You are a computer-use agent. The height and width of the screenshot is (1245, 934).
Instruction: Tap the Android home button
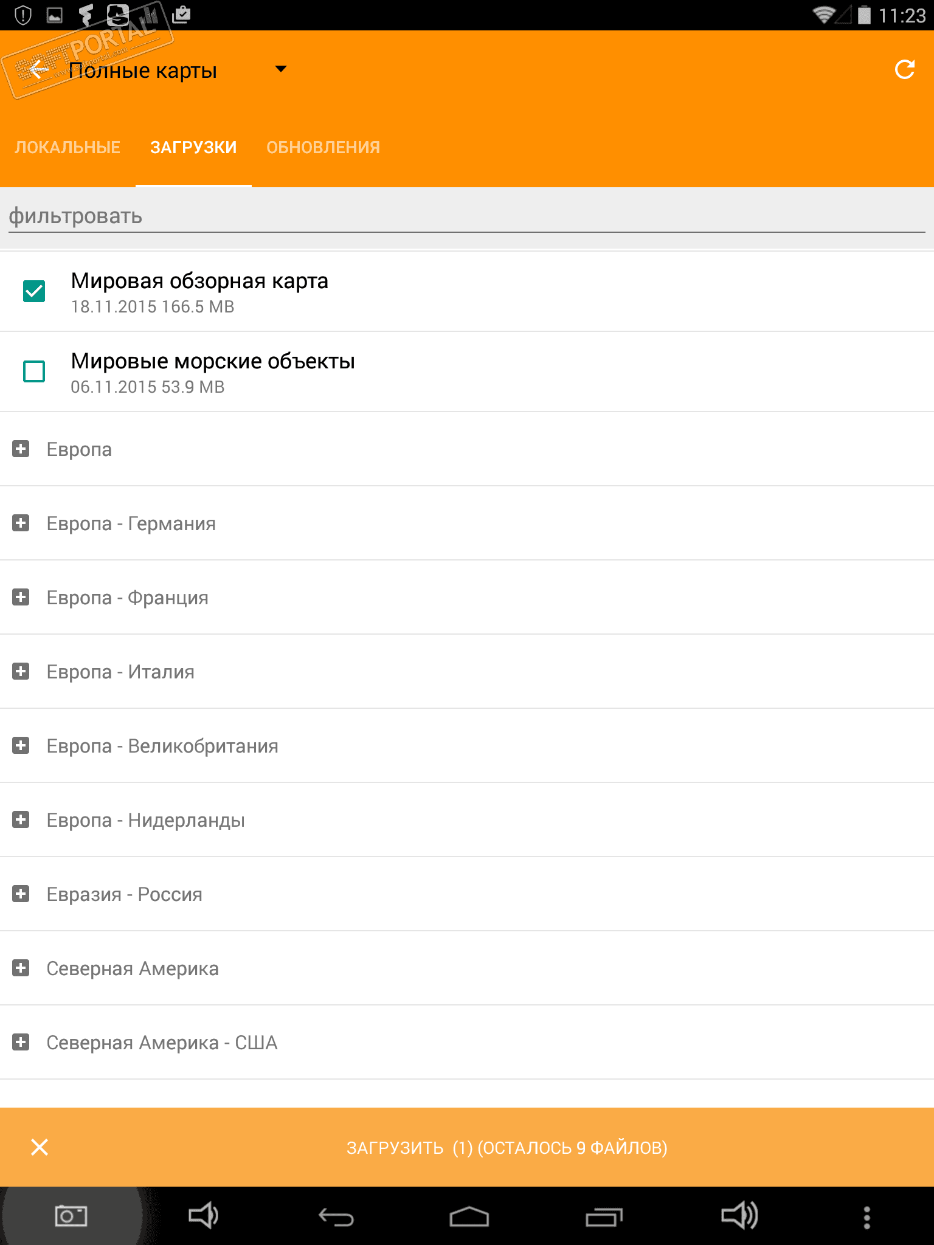(469, 1217)
